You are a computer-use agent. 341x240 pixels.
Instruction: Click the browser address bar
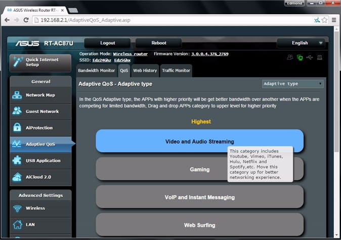click(x=172, y=20)
